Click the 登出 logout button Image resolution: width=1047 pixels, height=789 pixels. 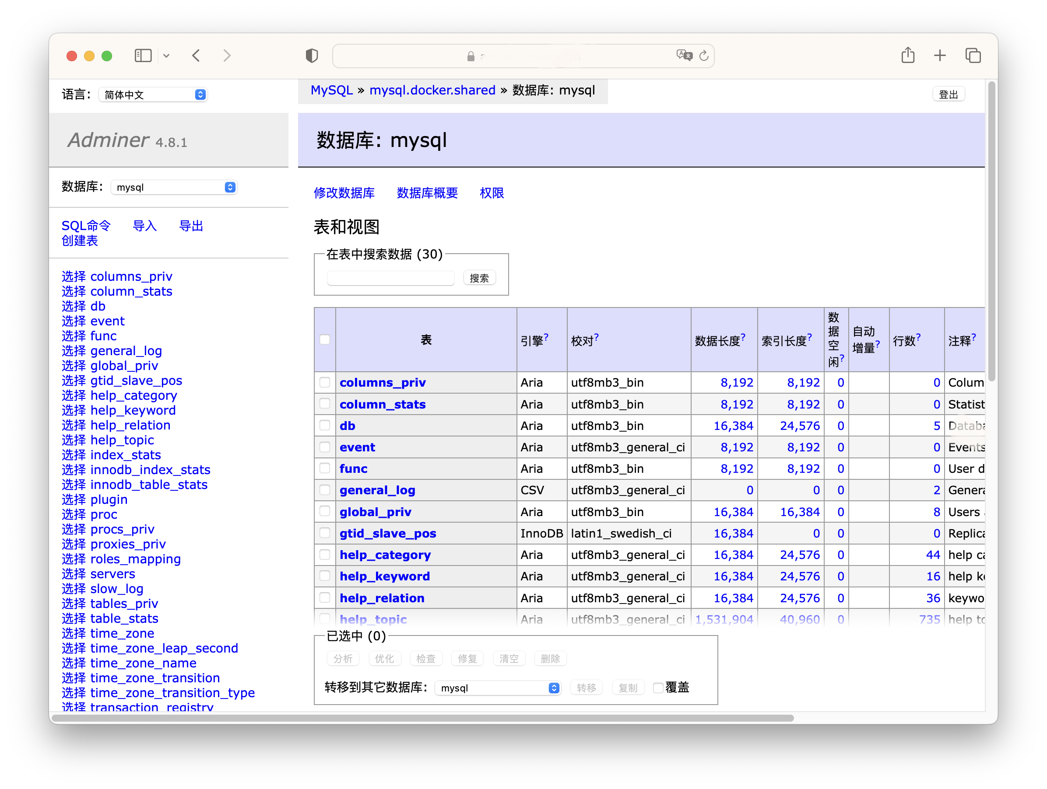tap(948, 94)
